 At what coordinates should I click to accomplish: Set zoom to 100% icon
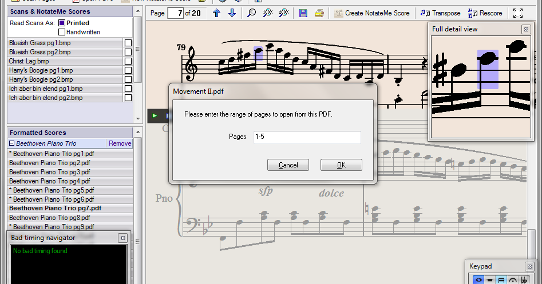[x=268, y=13]
